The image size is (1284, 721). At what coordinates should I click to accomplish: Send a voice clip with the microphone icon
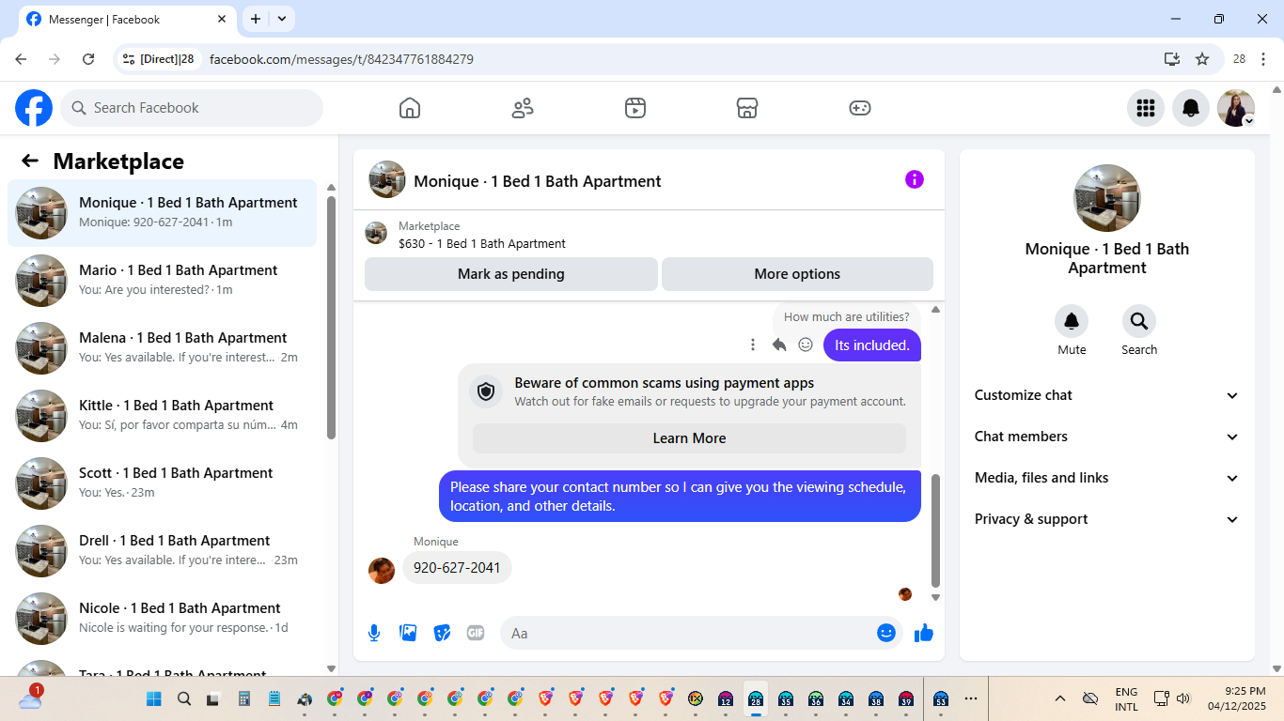pos(374,633)
